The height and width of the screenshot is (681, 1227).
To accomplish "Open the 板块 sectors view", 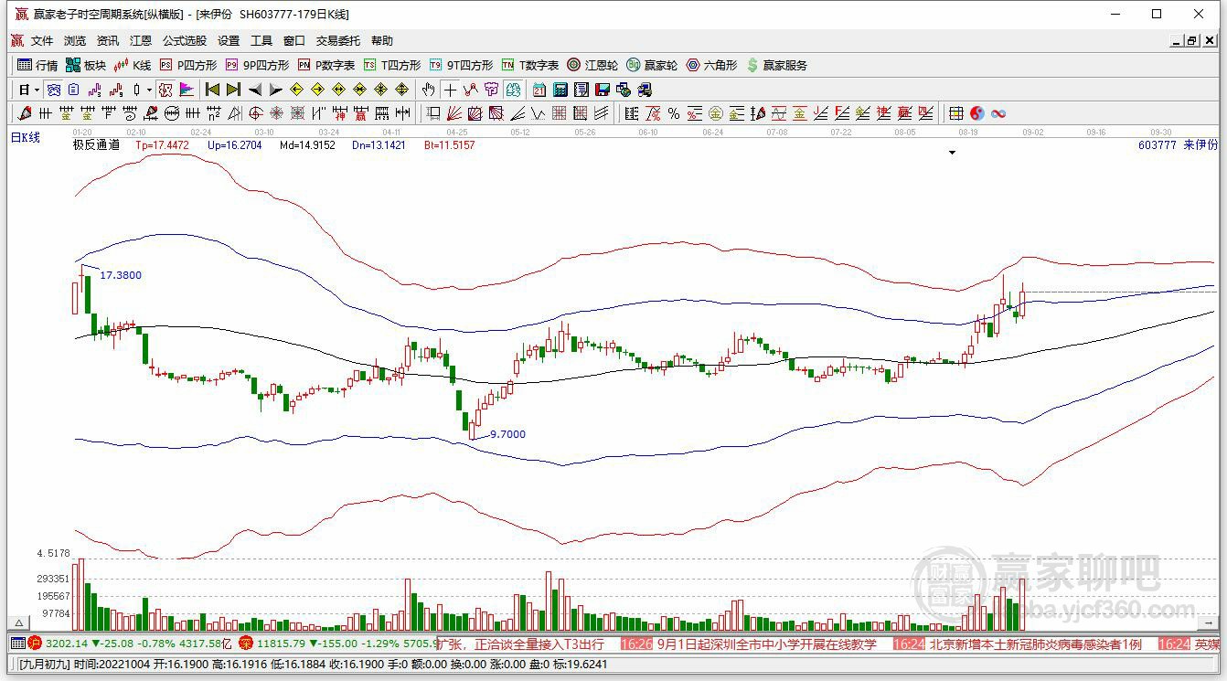I will click(86, 65).
